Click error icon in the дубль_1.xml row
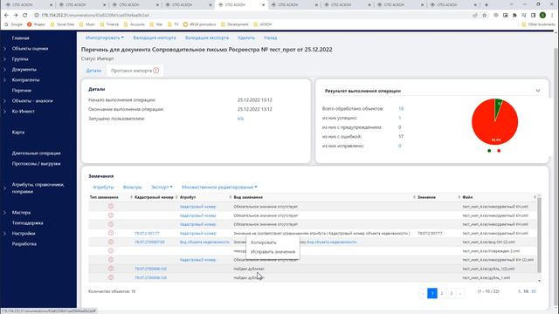This screenshot has height=314, width=559. pos(111,277)
